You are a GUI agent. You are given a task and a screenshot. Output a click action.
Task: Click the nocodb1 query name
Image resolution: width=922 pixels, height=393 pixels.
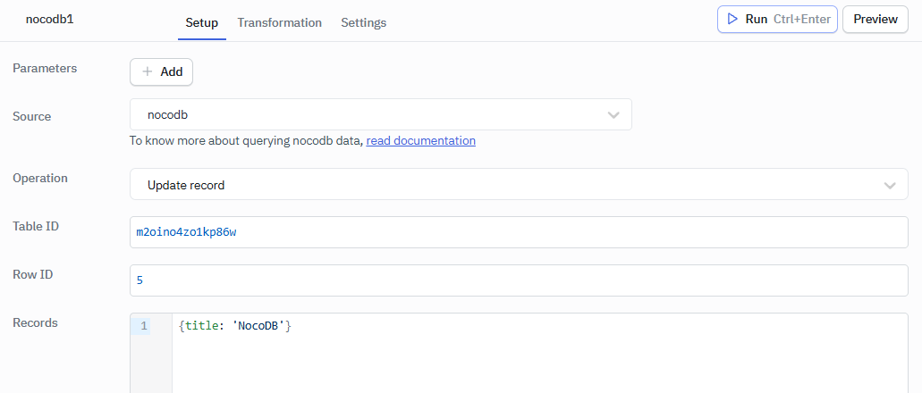(x=49, y=19)
